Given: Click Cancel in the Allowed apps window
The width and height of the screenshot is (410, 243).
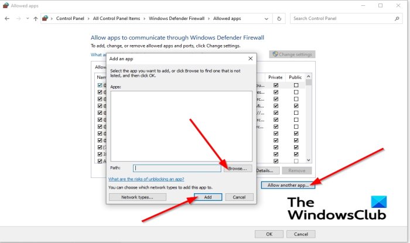Looking at the screenshot, I should pos(300,234).
